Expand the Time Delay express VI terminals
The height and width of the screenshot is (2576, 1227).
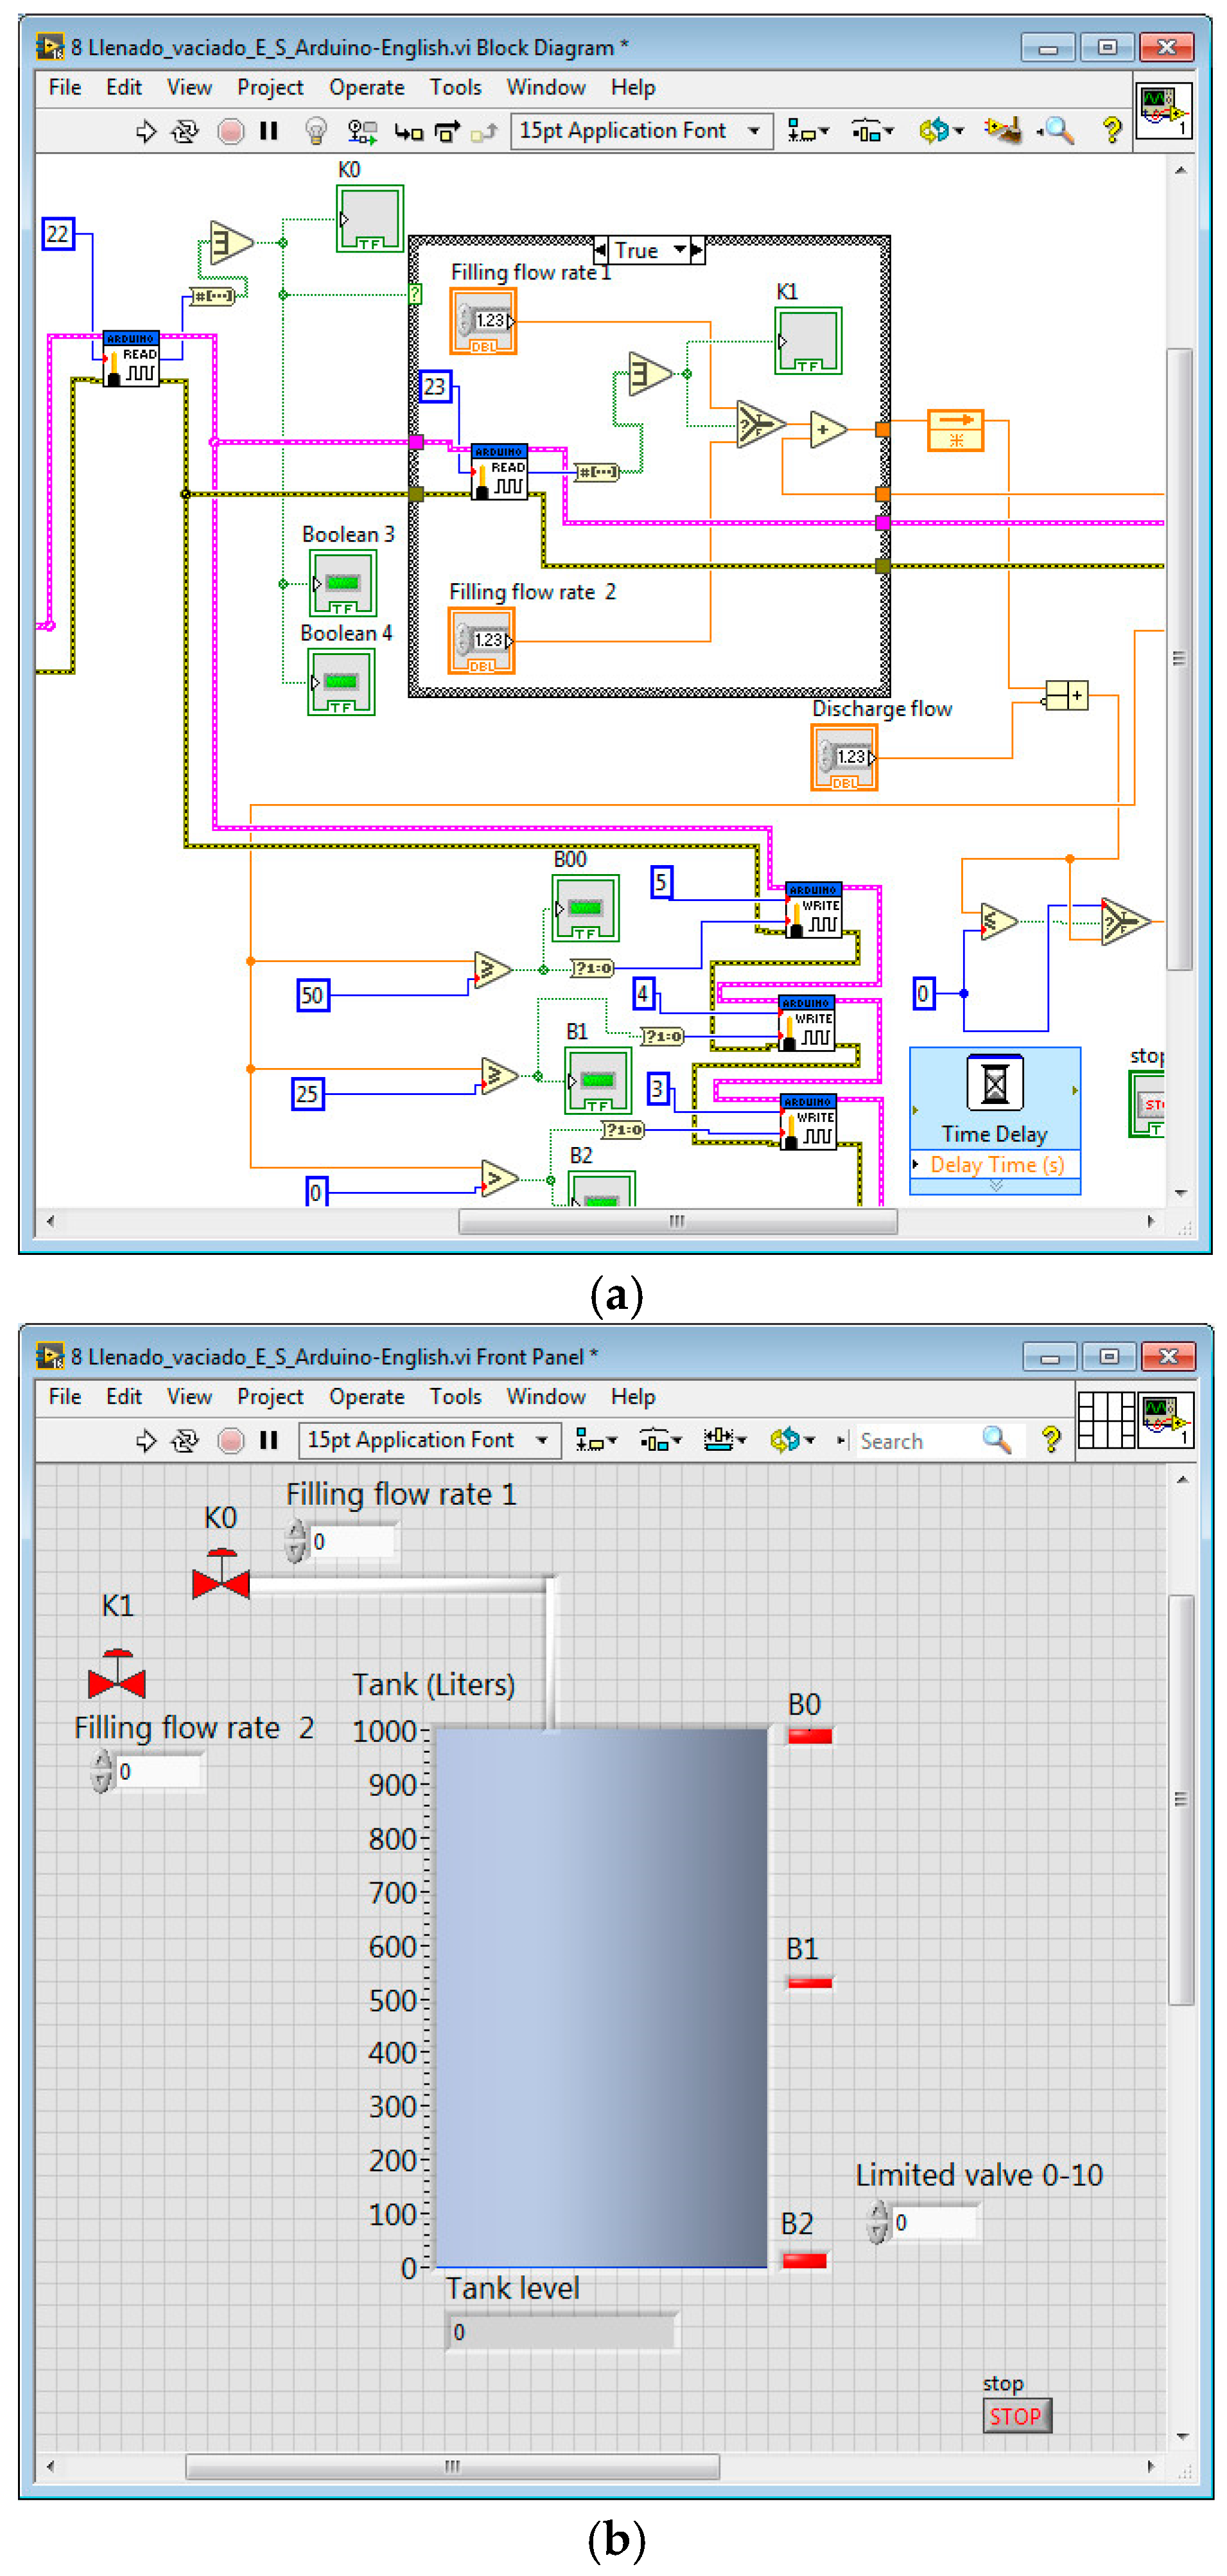(995, 1186)
